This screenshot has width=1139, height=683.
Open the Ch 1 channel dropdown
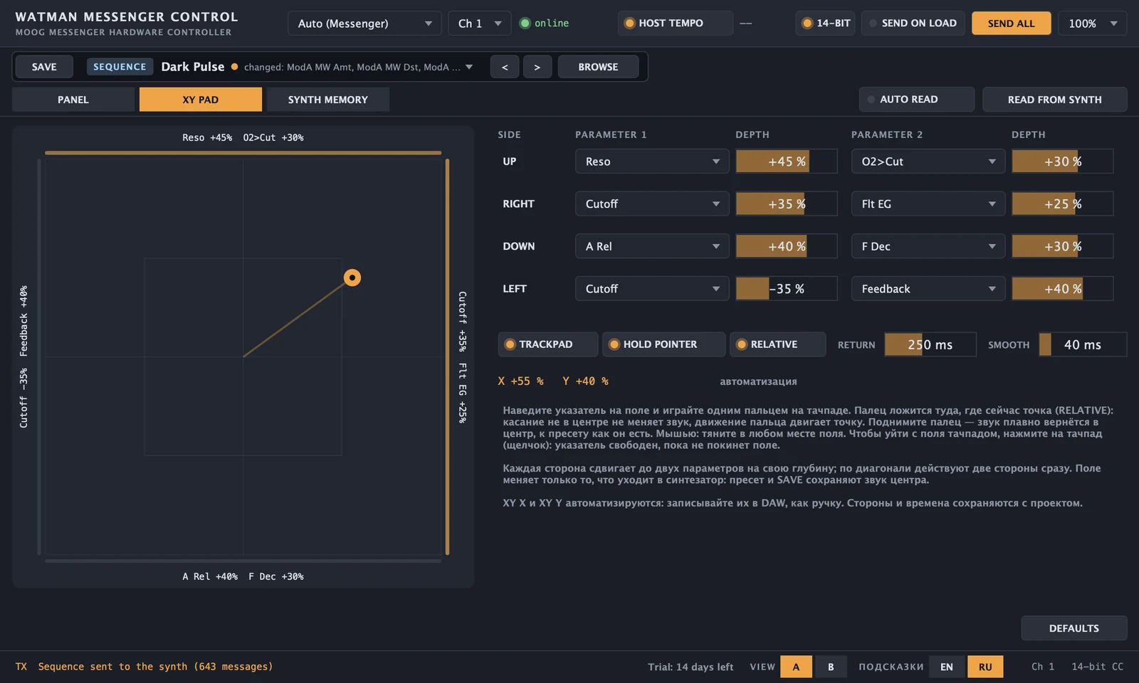tap(479, 23)
